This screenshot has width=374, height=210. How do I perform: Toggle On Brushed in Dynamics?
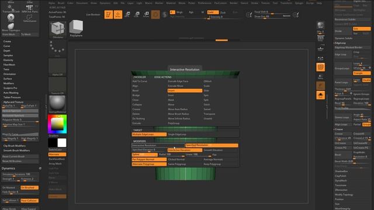click(30, 188)
